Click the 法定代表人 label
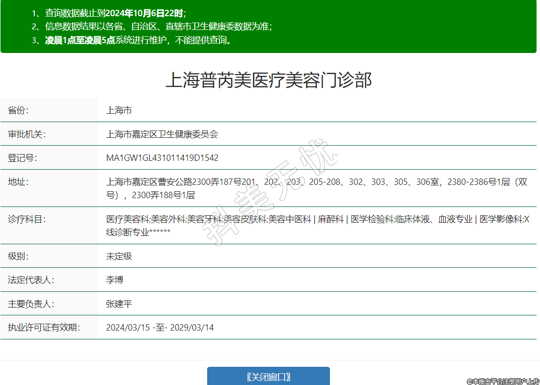The width and height of the screenshot is (540, 385). [x=31, y=280]
